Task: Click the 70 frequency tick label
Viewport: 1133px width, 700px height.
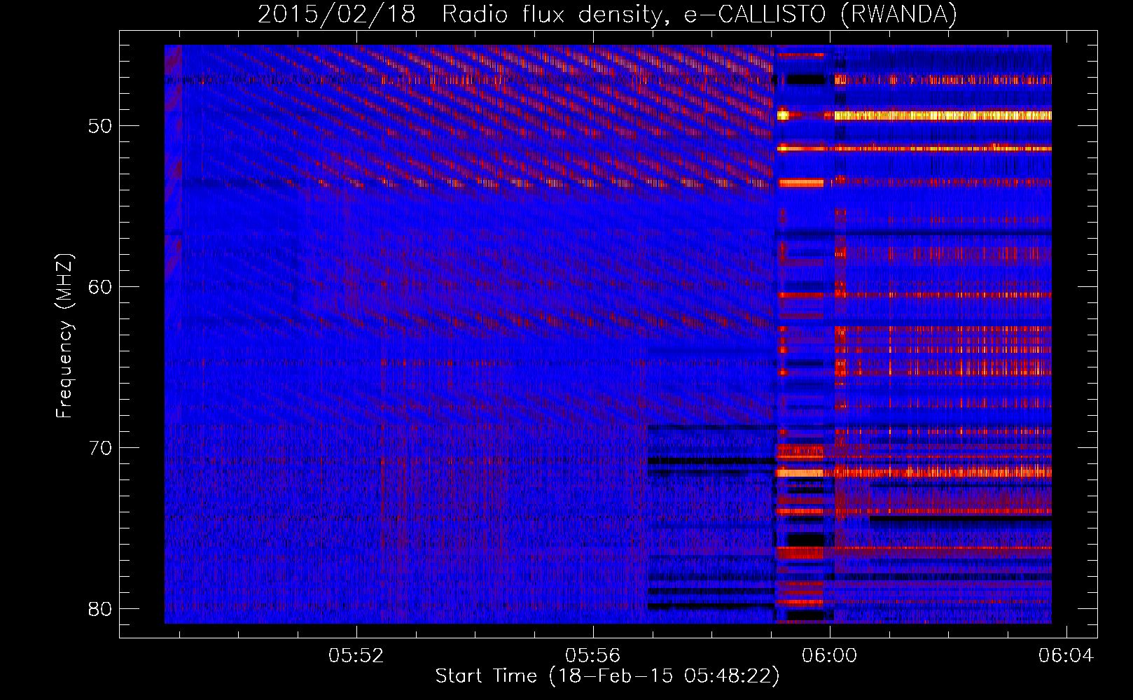Action: click(100, 448)
